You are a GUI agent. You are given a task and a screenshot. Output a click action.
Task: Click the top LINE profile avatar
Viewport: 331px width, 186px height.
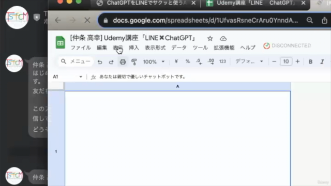[x=17, y=17]
